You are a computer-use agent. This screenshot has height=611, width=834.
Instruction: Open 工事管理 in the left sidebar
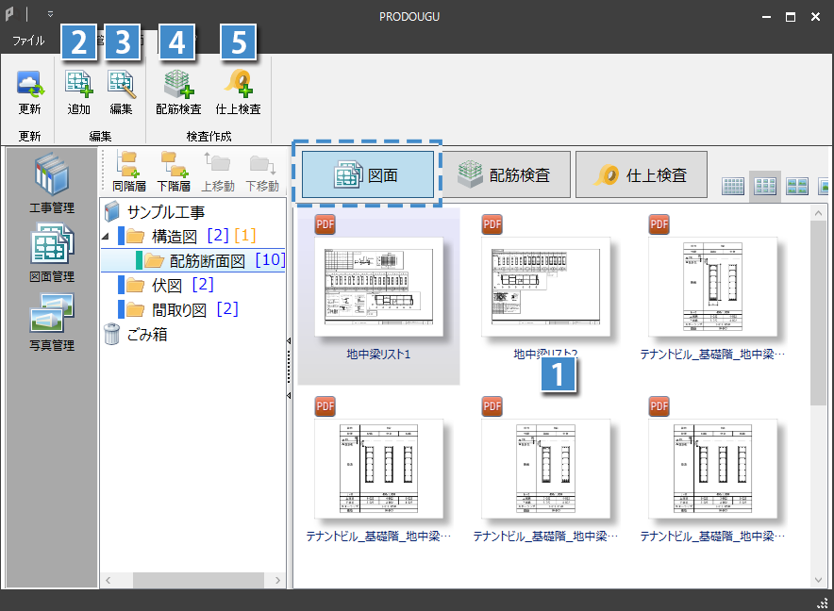coord(52,181)
